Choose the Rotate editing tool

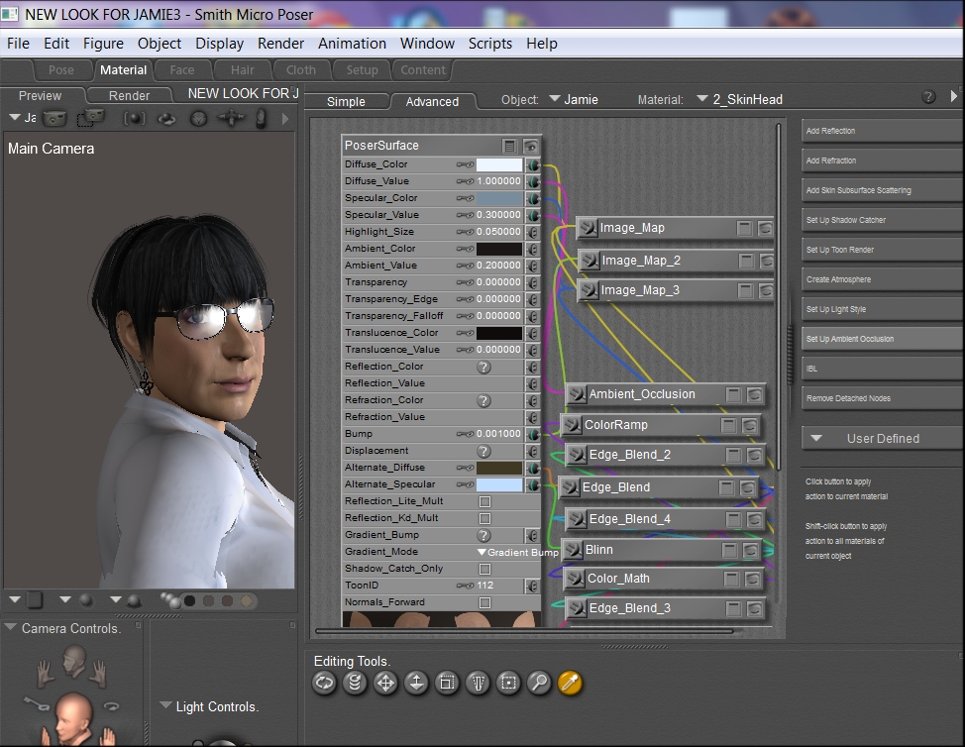(x=323, y=682)
